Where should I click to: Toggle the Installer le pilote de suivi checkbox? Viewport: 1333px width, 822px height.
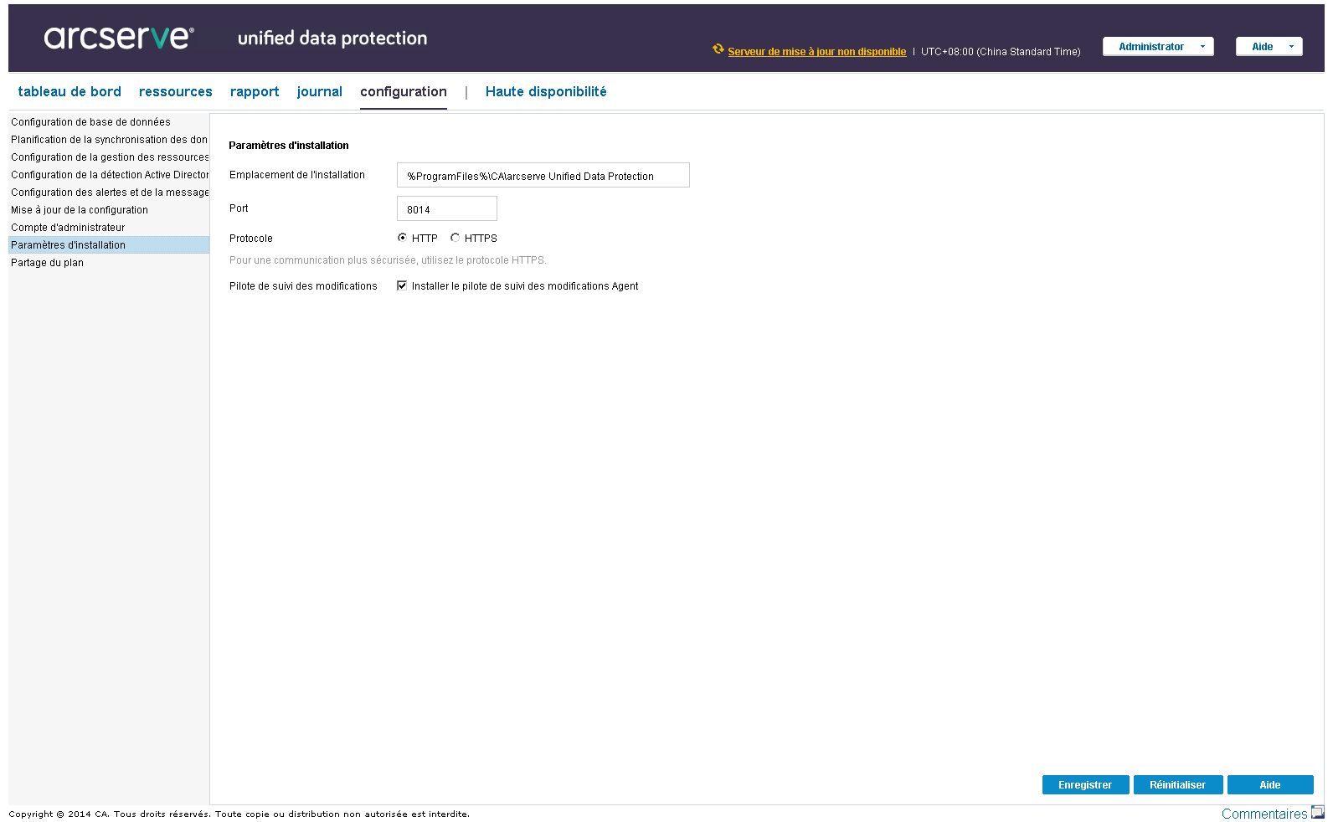point(402,285)
